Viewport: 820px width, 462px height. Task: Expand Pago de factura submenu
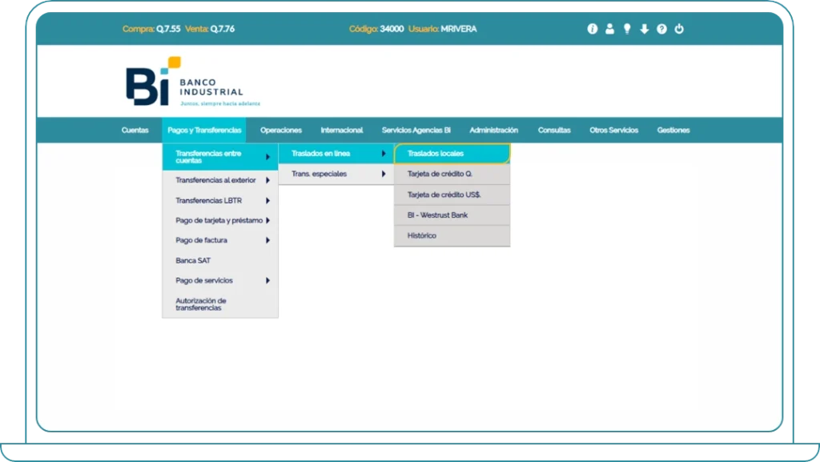(220, 240)
